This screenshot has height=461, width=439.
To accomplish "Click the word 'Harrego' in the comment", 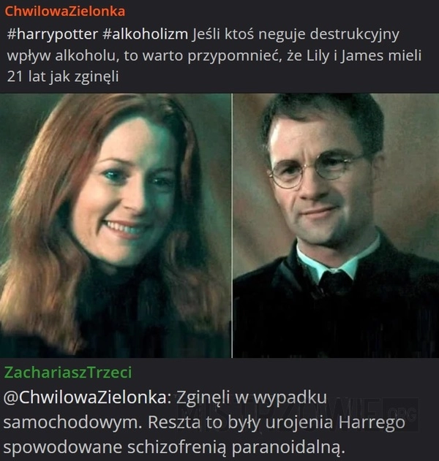I will click(x=372, y=423).
